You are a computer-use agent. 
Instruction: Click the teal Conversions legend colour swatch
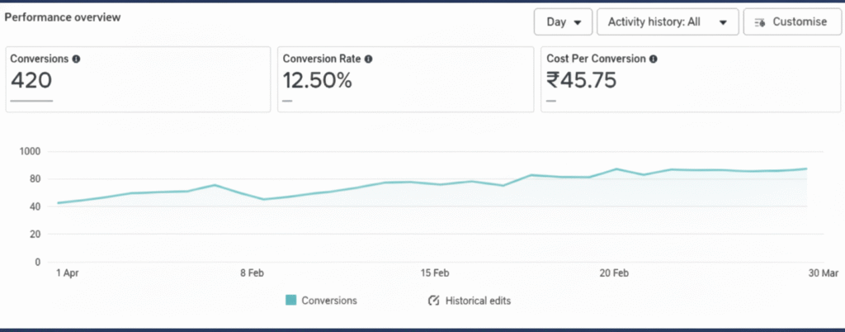(x=291, y=301)
